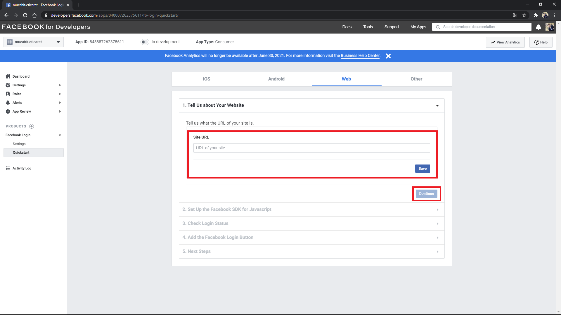Open Tools in top navigation
This screenshot has width=561, height=315.
(x=368, y=27)
